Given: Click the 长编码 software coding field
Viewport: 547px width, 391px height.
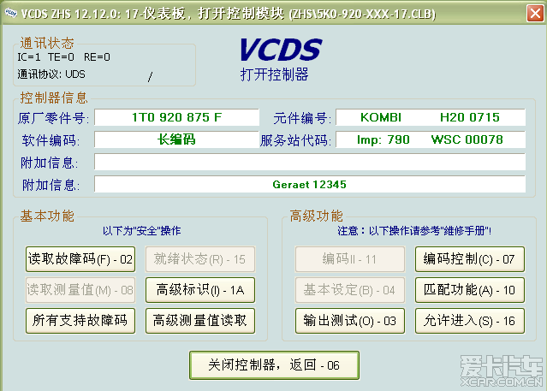Looking at the screenshot, I should [176, 139].
